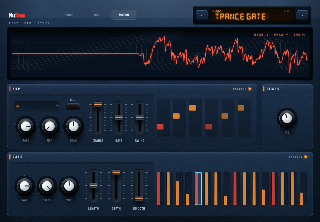Click third arp step orange block
Screen dimensions: 320x222
coord(192,108)
